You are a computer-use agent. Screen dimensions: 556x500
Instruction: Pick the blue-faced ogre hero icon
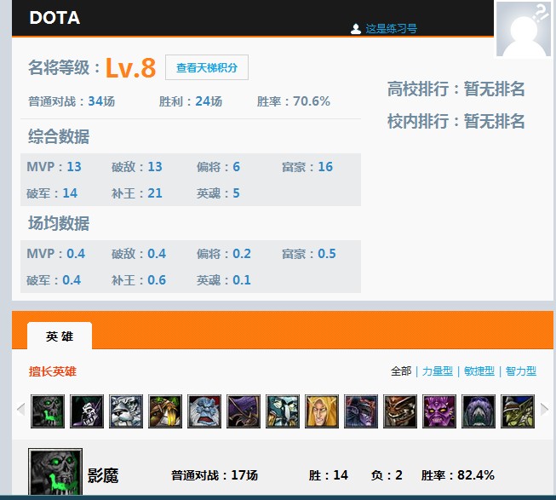point(204,411)
